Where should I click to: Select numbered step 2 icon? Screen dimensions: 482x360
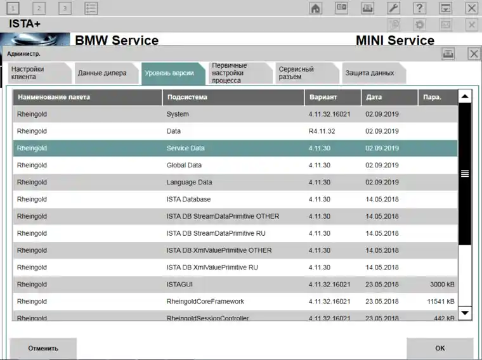[x=39, y=8]
